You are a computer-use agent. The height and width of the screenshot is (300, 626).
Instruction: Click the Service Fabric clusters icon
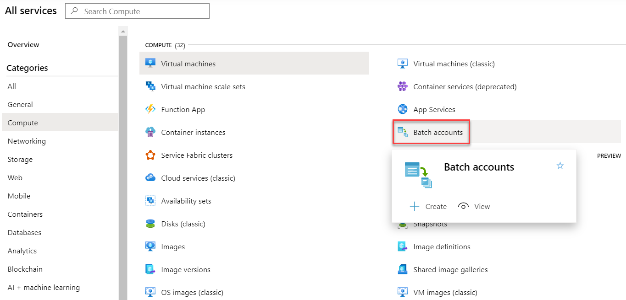[x=150, y=155]
